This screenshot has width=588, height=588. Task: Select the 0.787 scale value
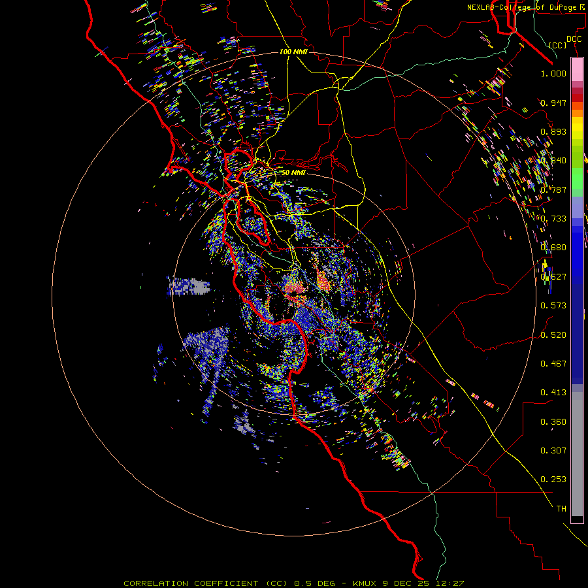coord(553,189)
